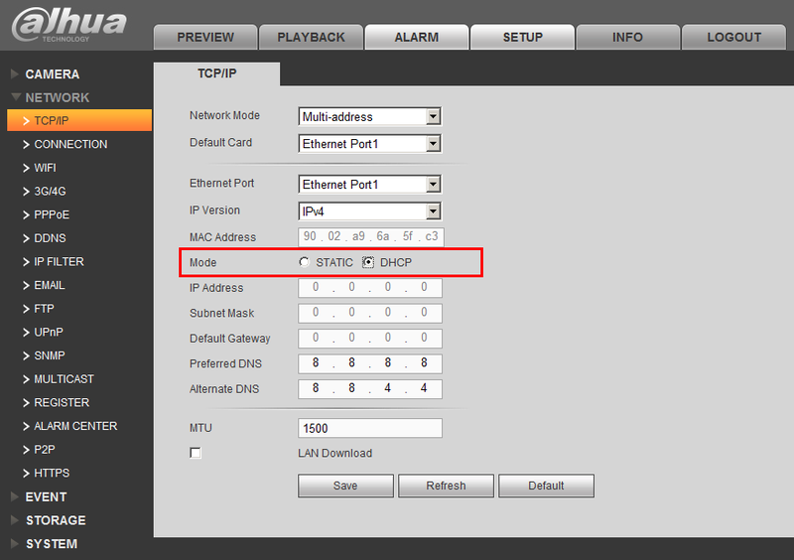794x560 pixels.
Task: Switch to the PLAYBACK tab
Action: [311, 37]
